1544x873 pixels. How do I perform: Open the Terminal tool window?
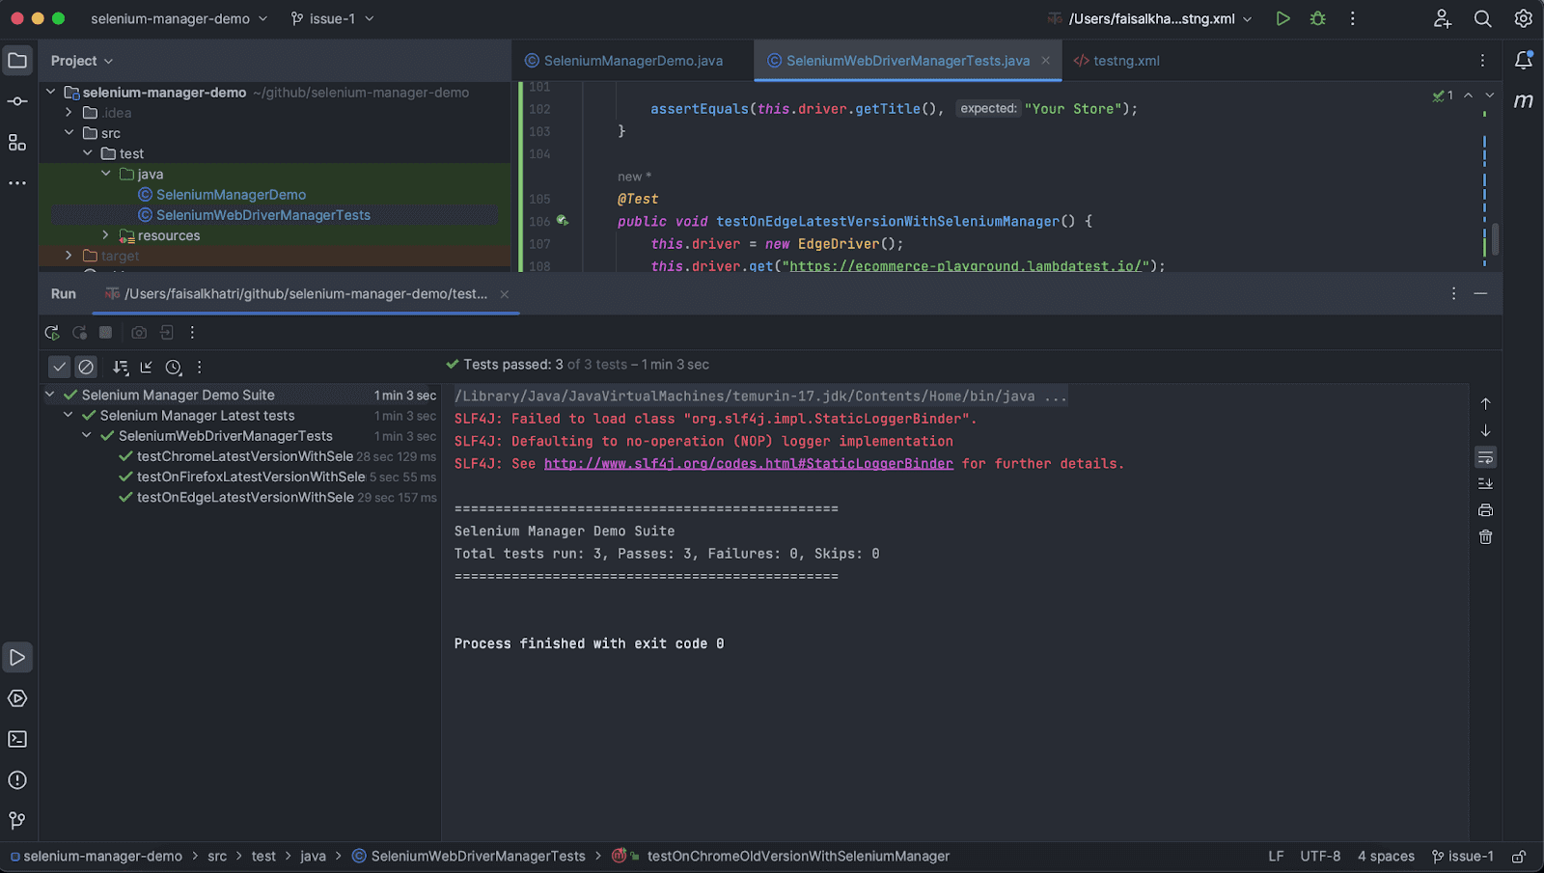pyautogui.click(x=16, y=738)
